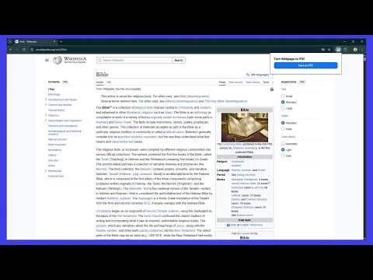
Task: Select Small text size
Action: pos(283,96)
